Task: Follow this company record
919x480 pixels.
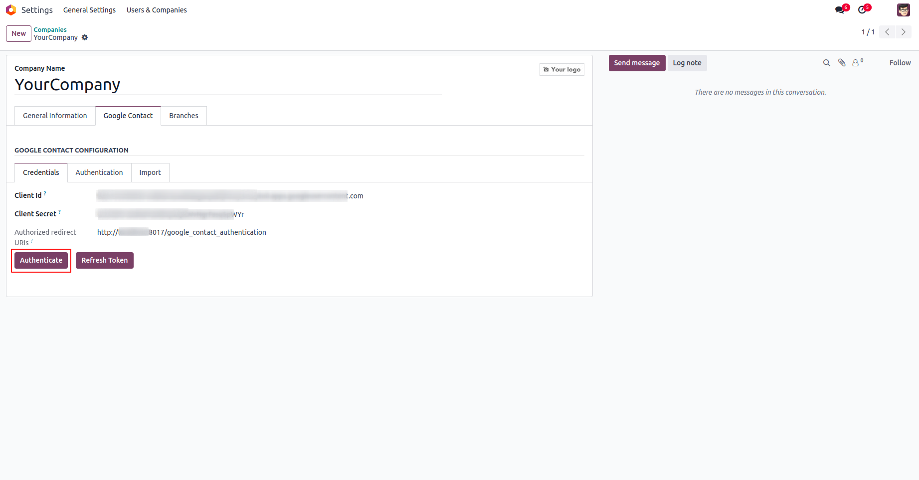Action: pyautogui.click(x=900, y=63)
